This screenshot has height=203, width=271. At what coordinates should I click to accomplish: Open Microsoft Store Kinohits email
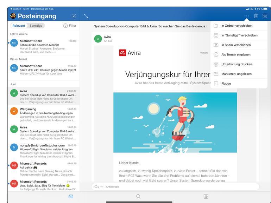(x=44, y=46)
